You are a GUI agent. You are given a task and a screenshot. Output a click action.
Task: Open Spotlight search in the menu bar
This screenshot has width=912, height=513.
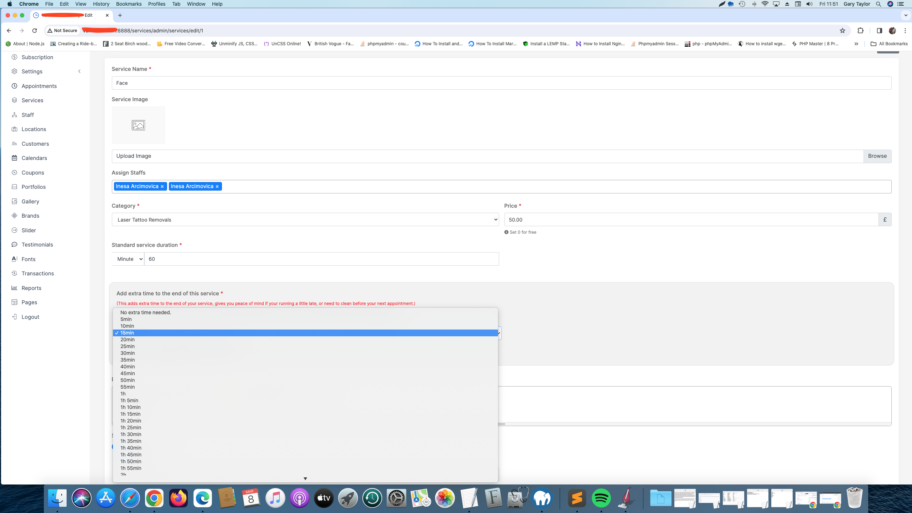879,4
